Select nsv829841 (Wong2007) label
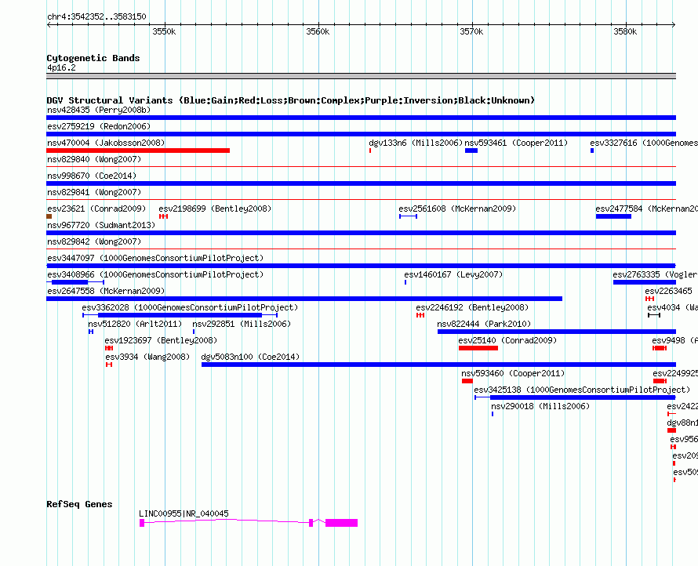This screenshot has height=566, width=698. [x=94, y=192]
